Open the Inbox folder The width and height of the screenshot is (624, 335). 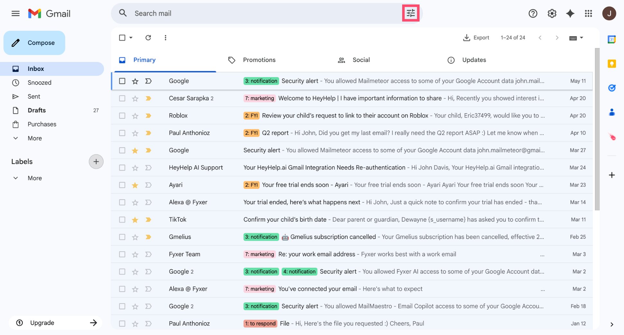(x=52, y=69)
